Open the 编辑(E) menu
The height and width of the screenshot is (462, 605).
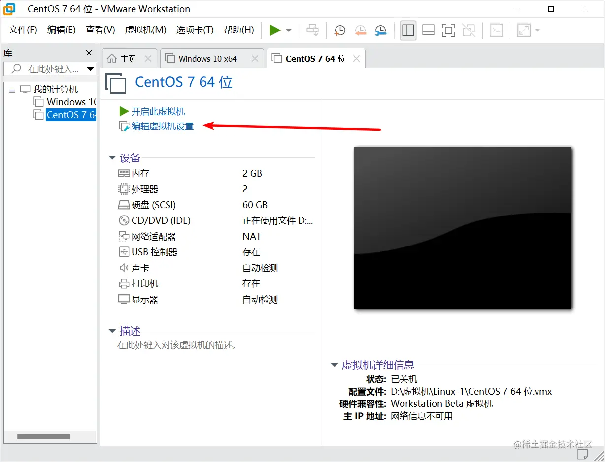[62, 30]
